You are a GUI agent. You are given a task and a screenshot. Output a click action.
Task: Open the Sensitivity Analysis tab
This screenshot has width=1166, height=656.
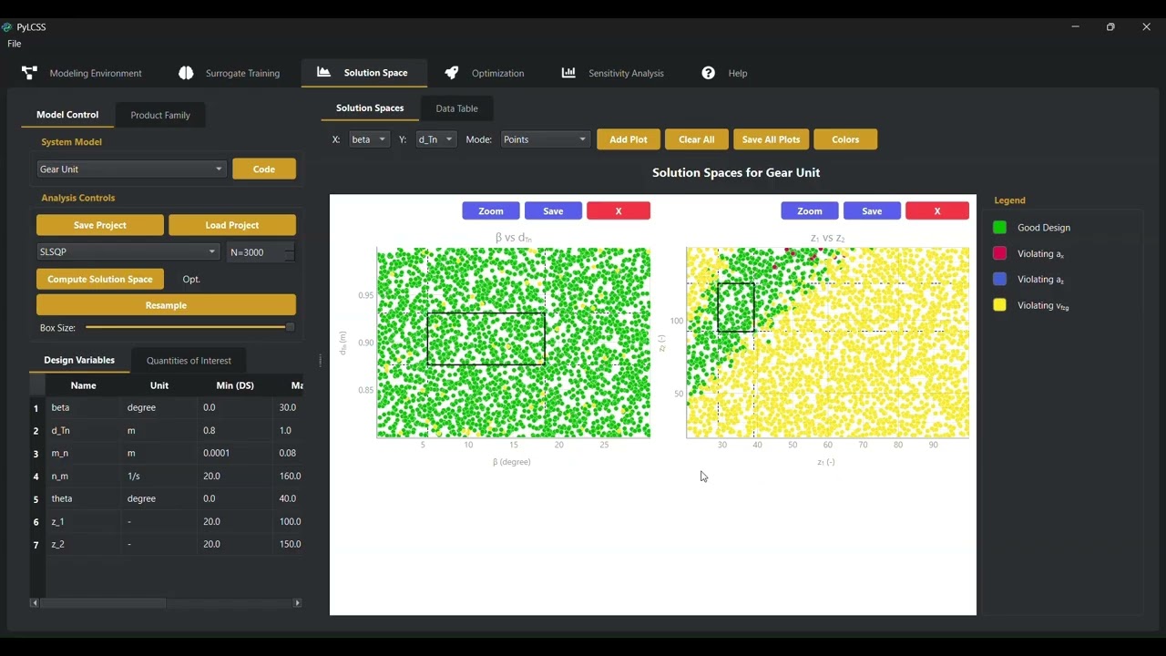pyautogui.click(x=613, y=73)
